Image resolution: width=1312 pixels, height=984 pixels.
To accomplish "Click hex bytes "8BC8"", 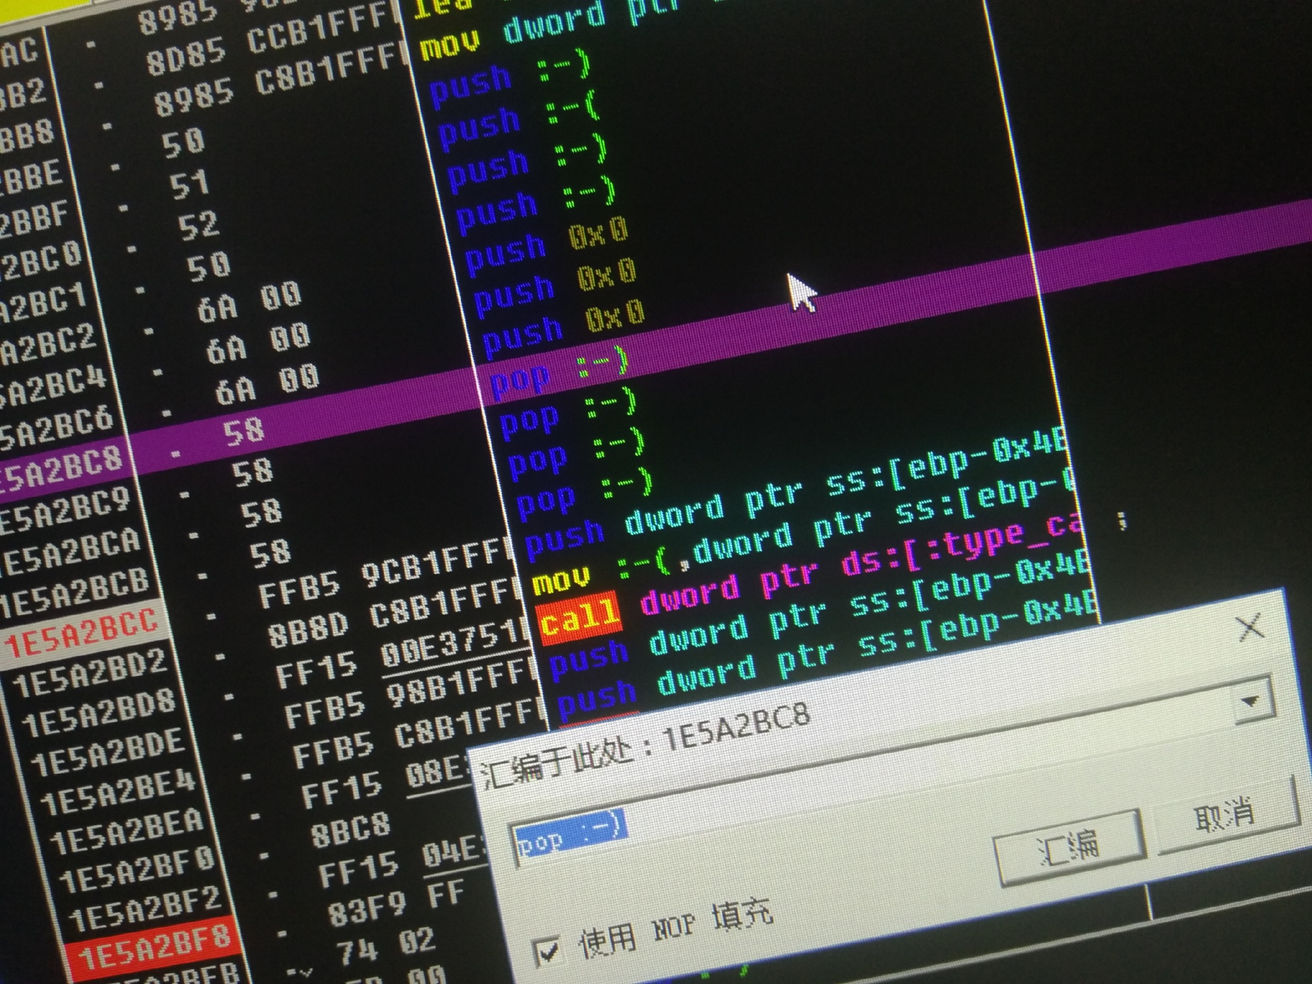I will [x=350, y=829].
